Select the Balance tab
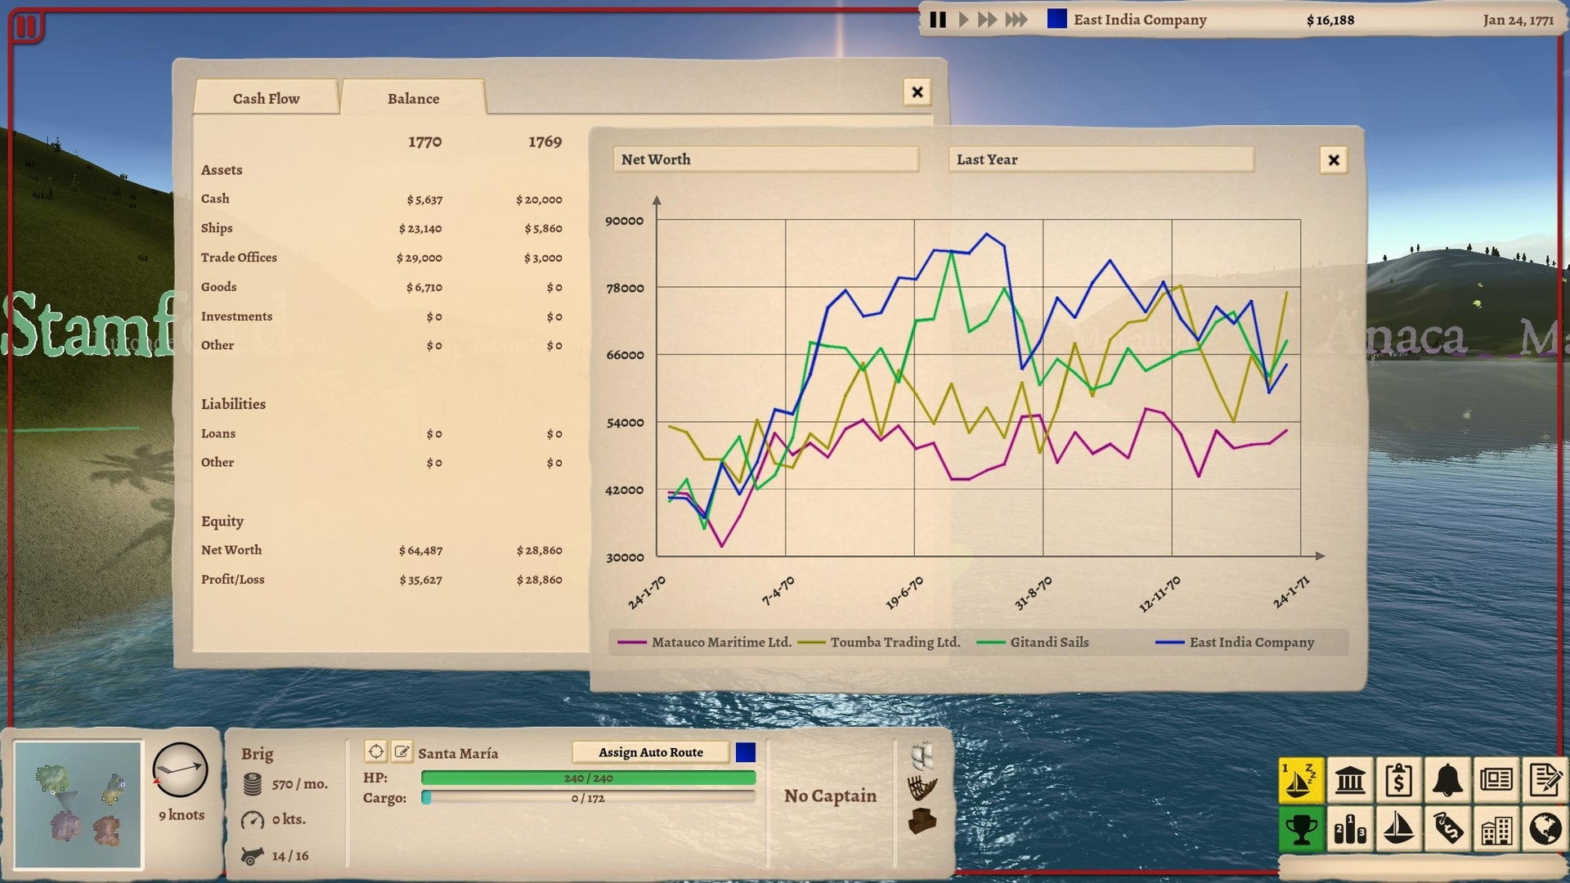The width and height of the screenshot is (1570, 883). coord(413,98)
